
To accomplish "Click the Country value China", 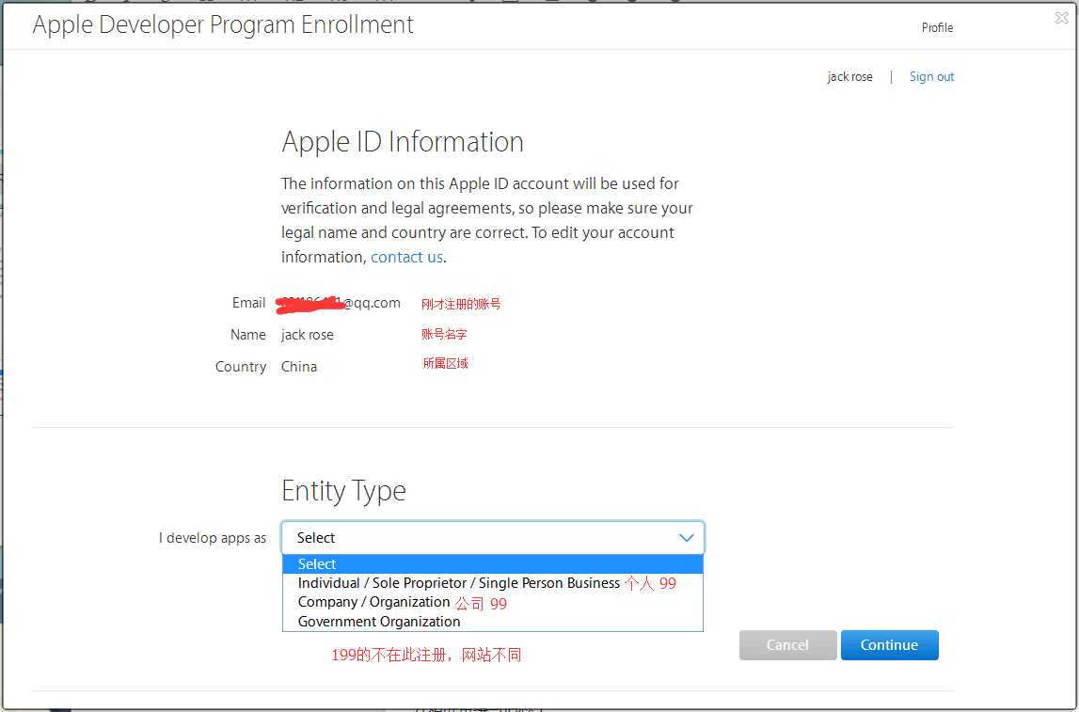I will point(299,367).
